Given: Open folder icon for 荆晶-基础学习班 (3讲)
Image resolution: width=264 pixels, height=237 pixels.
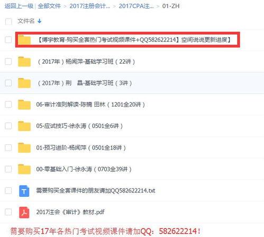Looking at the screenshot, I should click(x=24, y=83).
